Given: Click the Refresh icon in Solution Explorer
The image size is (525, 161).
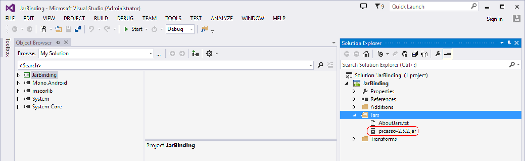Looking at the screenshot, I should point(405,54).
